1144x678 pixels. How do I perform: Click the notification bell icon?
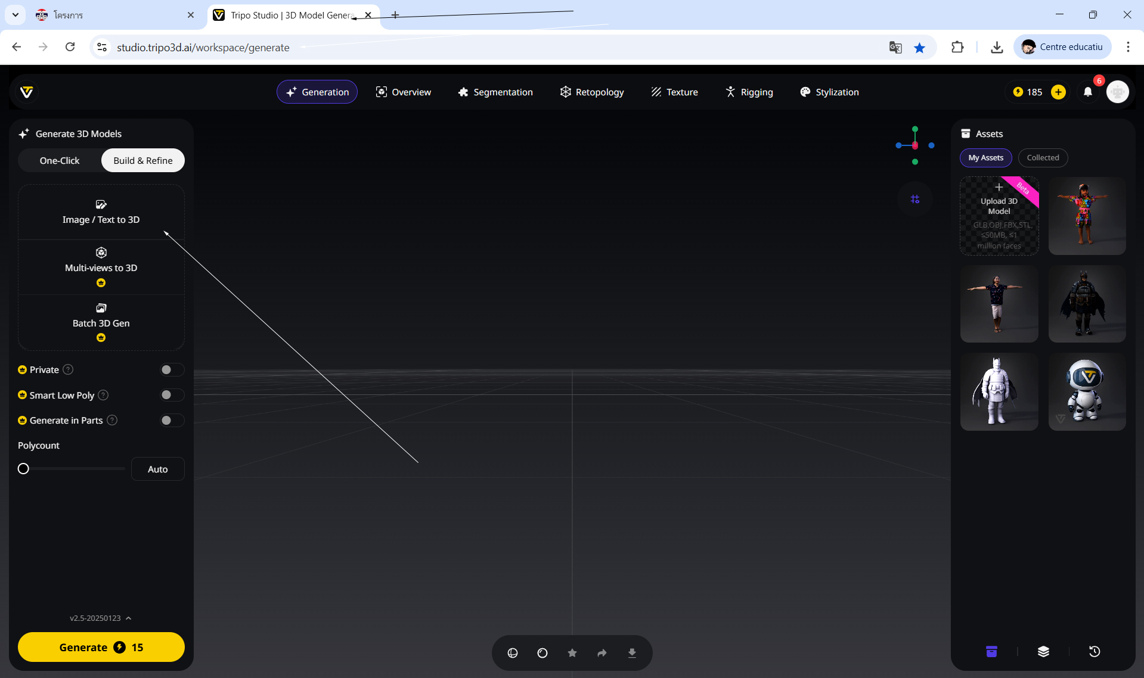[1088, 92]
